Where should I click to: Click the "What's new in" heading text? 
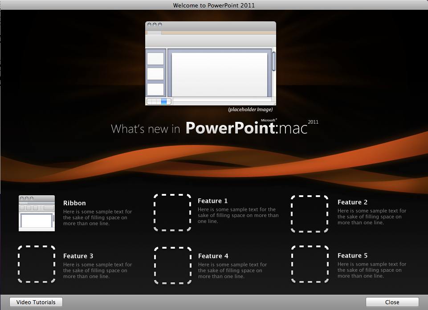tap(146, 129)
